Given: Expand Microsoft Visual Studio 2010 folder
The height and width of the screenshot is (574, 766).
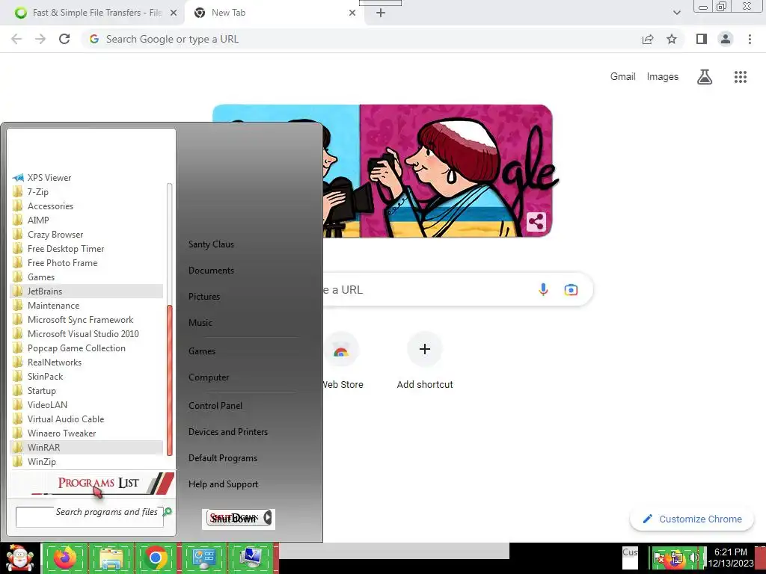Looking at the screenshot, I should [x=87, y=334].
